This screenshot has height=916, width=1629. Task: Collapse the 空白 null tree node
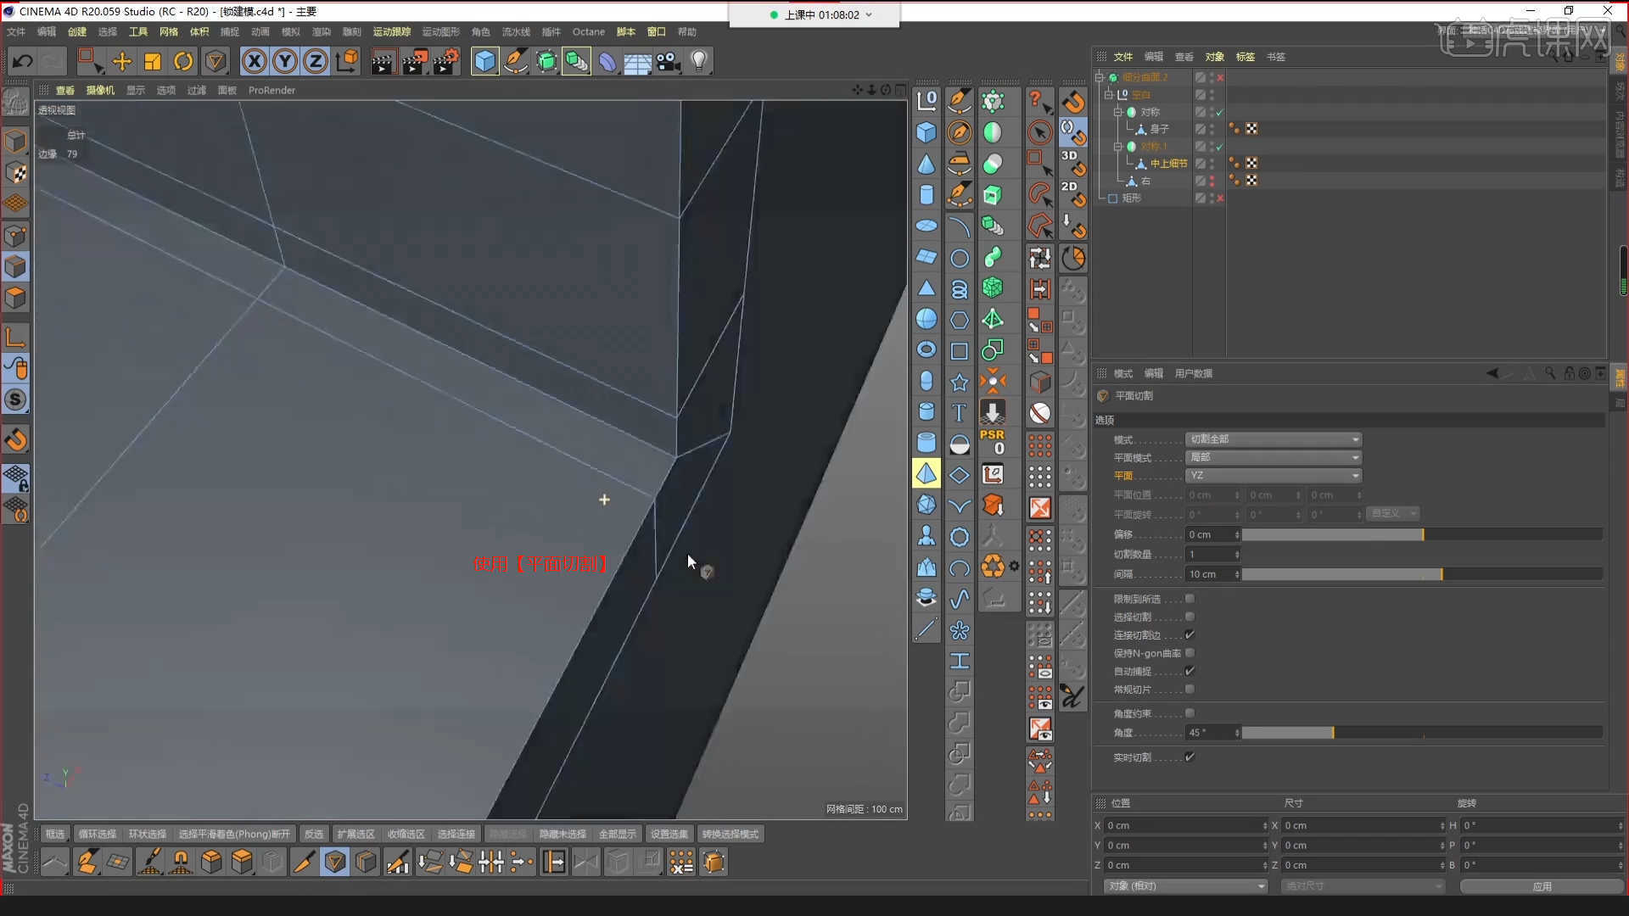(x=1109, y=94)
